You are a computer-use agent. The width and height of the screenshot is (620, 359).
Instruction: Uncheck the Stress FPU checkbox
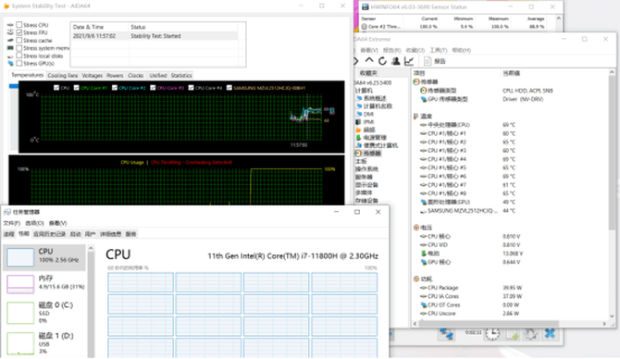[19, 32]
